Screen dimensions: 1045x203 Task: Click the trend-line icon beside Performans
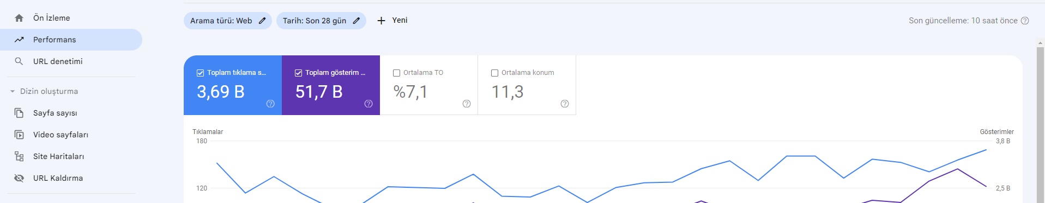click(19, 40)
